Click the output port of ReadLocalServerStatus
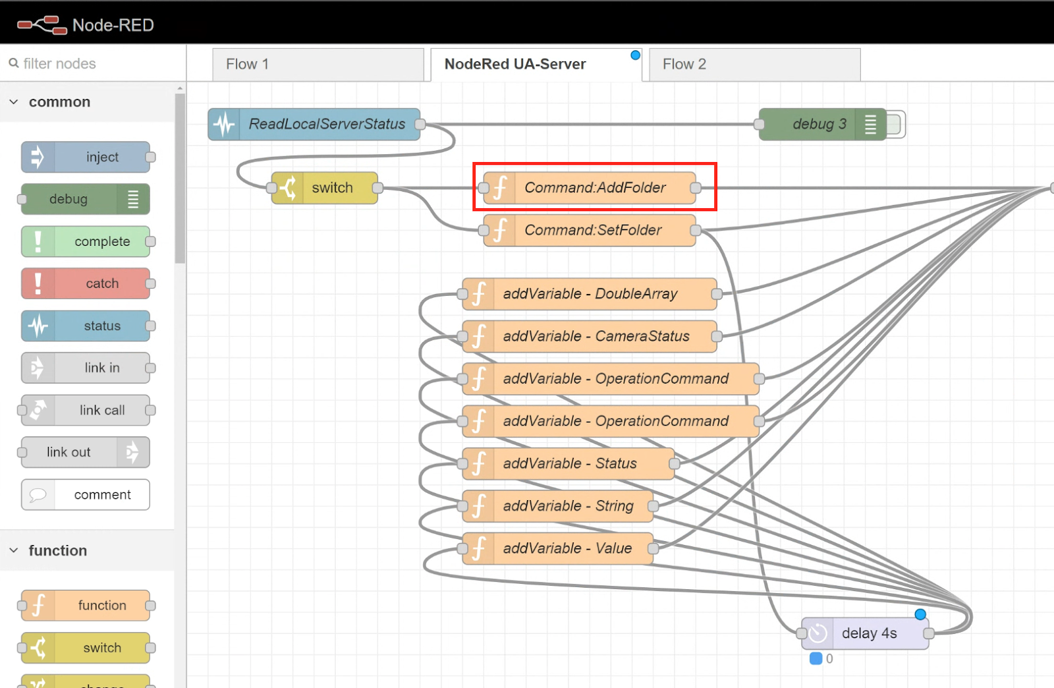The image size is (1054, 688). (x=420, y=124)
